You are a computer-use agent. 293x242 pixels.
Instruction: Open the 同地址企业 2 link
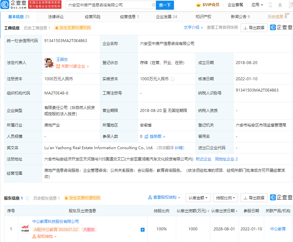coord(226,159)
